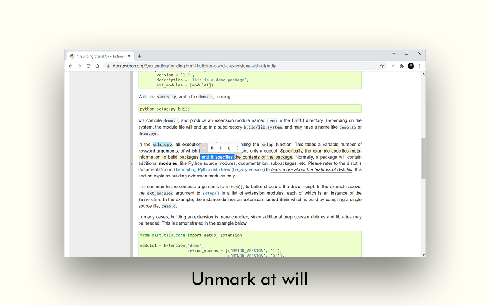Apply strikethrough from the popup toolbar

point(238,148)
